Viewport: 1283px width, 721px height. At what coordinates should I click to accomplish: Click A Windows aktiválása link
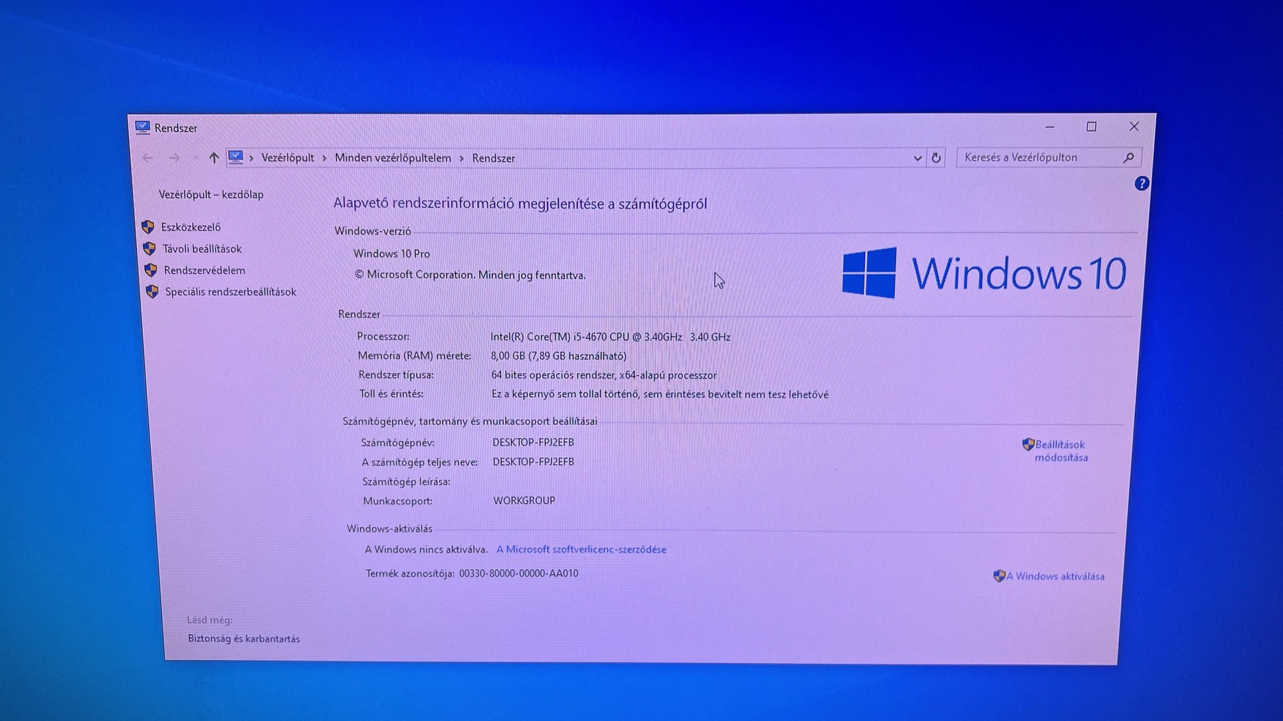click(x=1054, y=576)
